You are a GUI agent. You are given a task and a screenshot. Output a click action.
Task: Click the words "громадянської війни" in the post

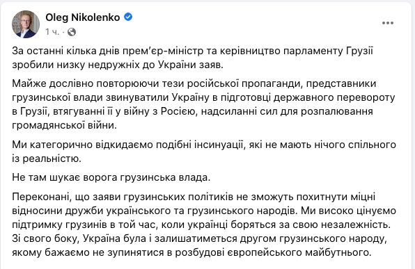coord(63,125)
